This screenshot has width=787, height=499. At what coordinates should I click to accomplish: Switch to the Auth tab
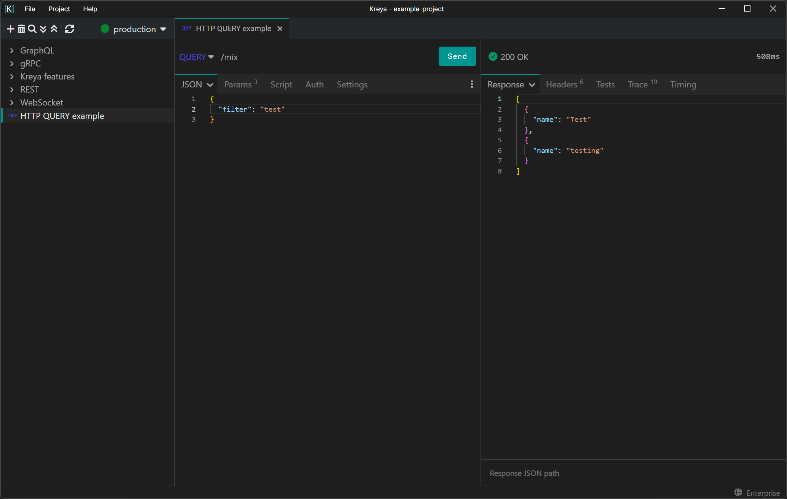[x=314, y=85]
